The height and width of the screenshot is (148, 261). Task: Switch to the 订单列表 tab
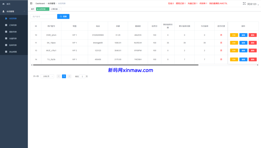pos(54,9)
